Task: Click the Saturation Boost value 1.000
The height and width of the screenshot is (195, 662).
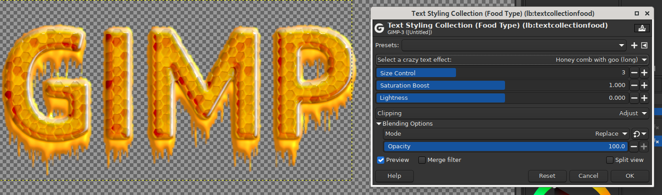Action: [617, 85]
